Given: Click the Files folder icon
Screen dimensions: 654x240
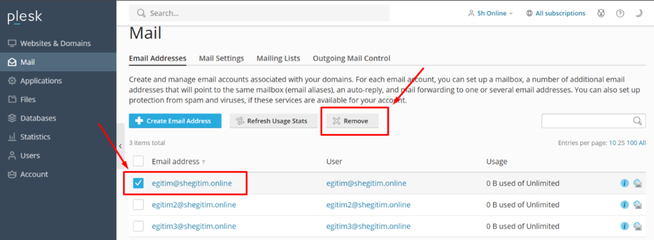Looking at the screenshot, I should 13,99.
